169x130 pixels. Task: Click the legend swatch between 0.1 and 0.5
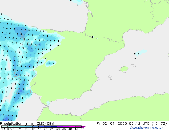pyautogui.click(x=5, y=127)
